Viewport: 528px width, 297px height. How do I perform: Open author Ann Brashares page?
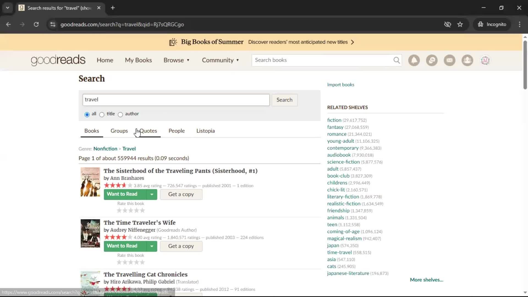(127, 178)
